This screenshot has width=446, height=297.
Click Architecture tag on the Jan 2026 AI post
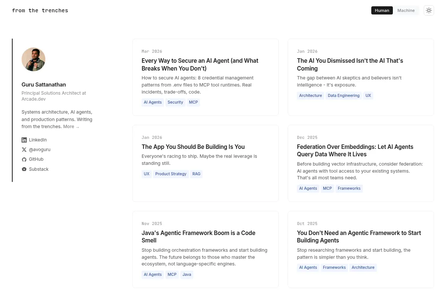[x=310, y=95]
